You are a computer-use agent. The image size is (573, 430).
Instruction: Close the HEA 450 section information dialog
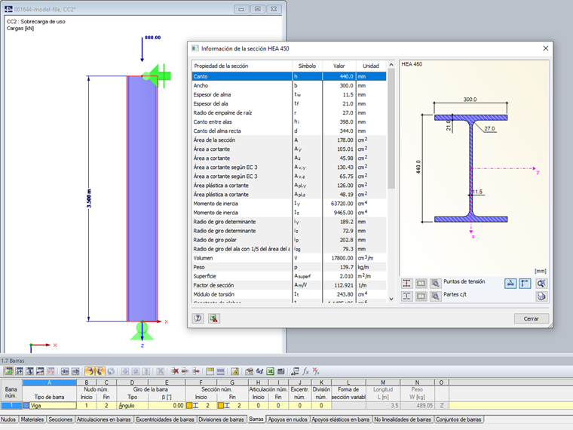(x=546, y=48)
